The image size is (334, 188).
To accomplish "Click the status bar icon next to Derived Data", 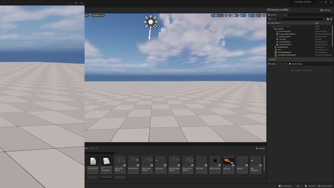I will 298,186.
